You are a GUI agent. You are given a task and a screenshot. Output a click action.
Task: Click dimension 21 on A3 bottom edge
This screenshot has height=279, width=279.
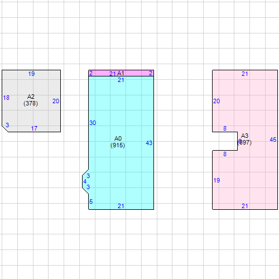[245, 206]
